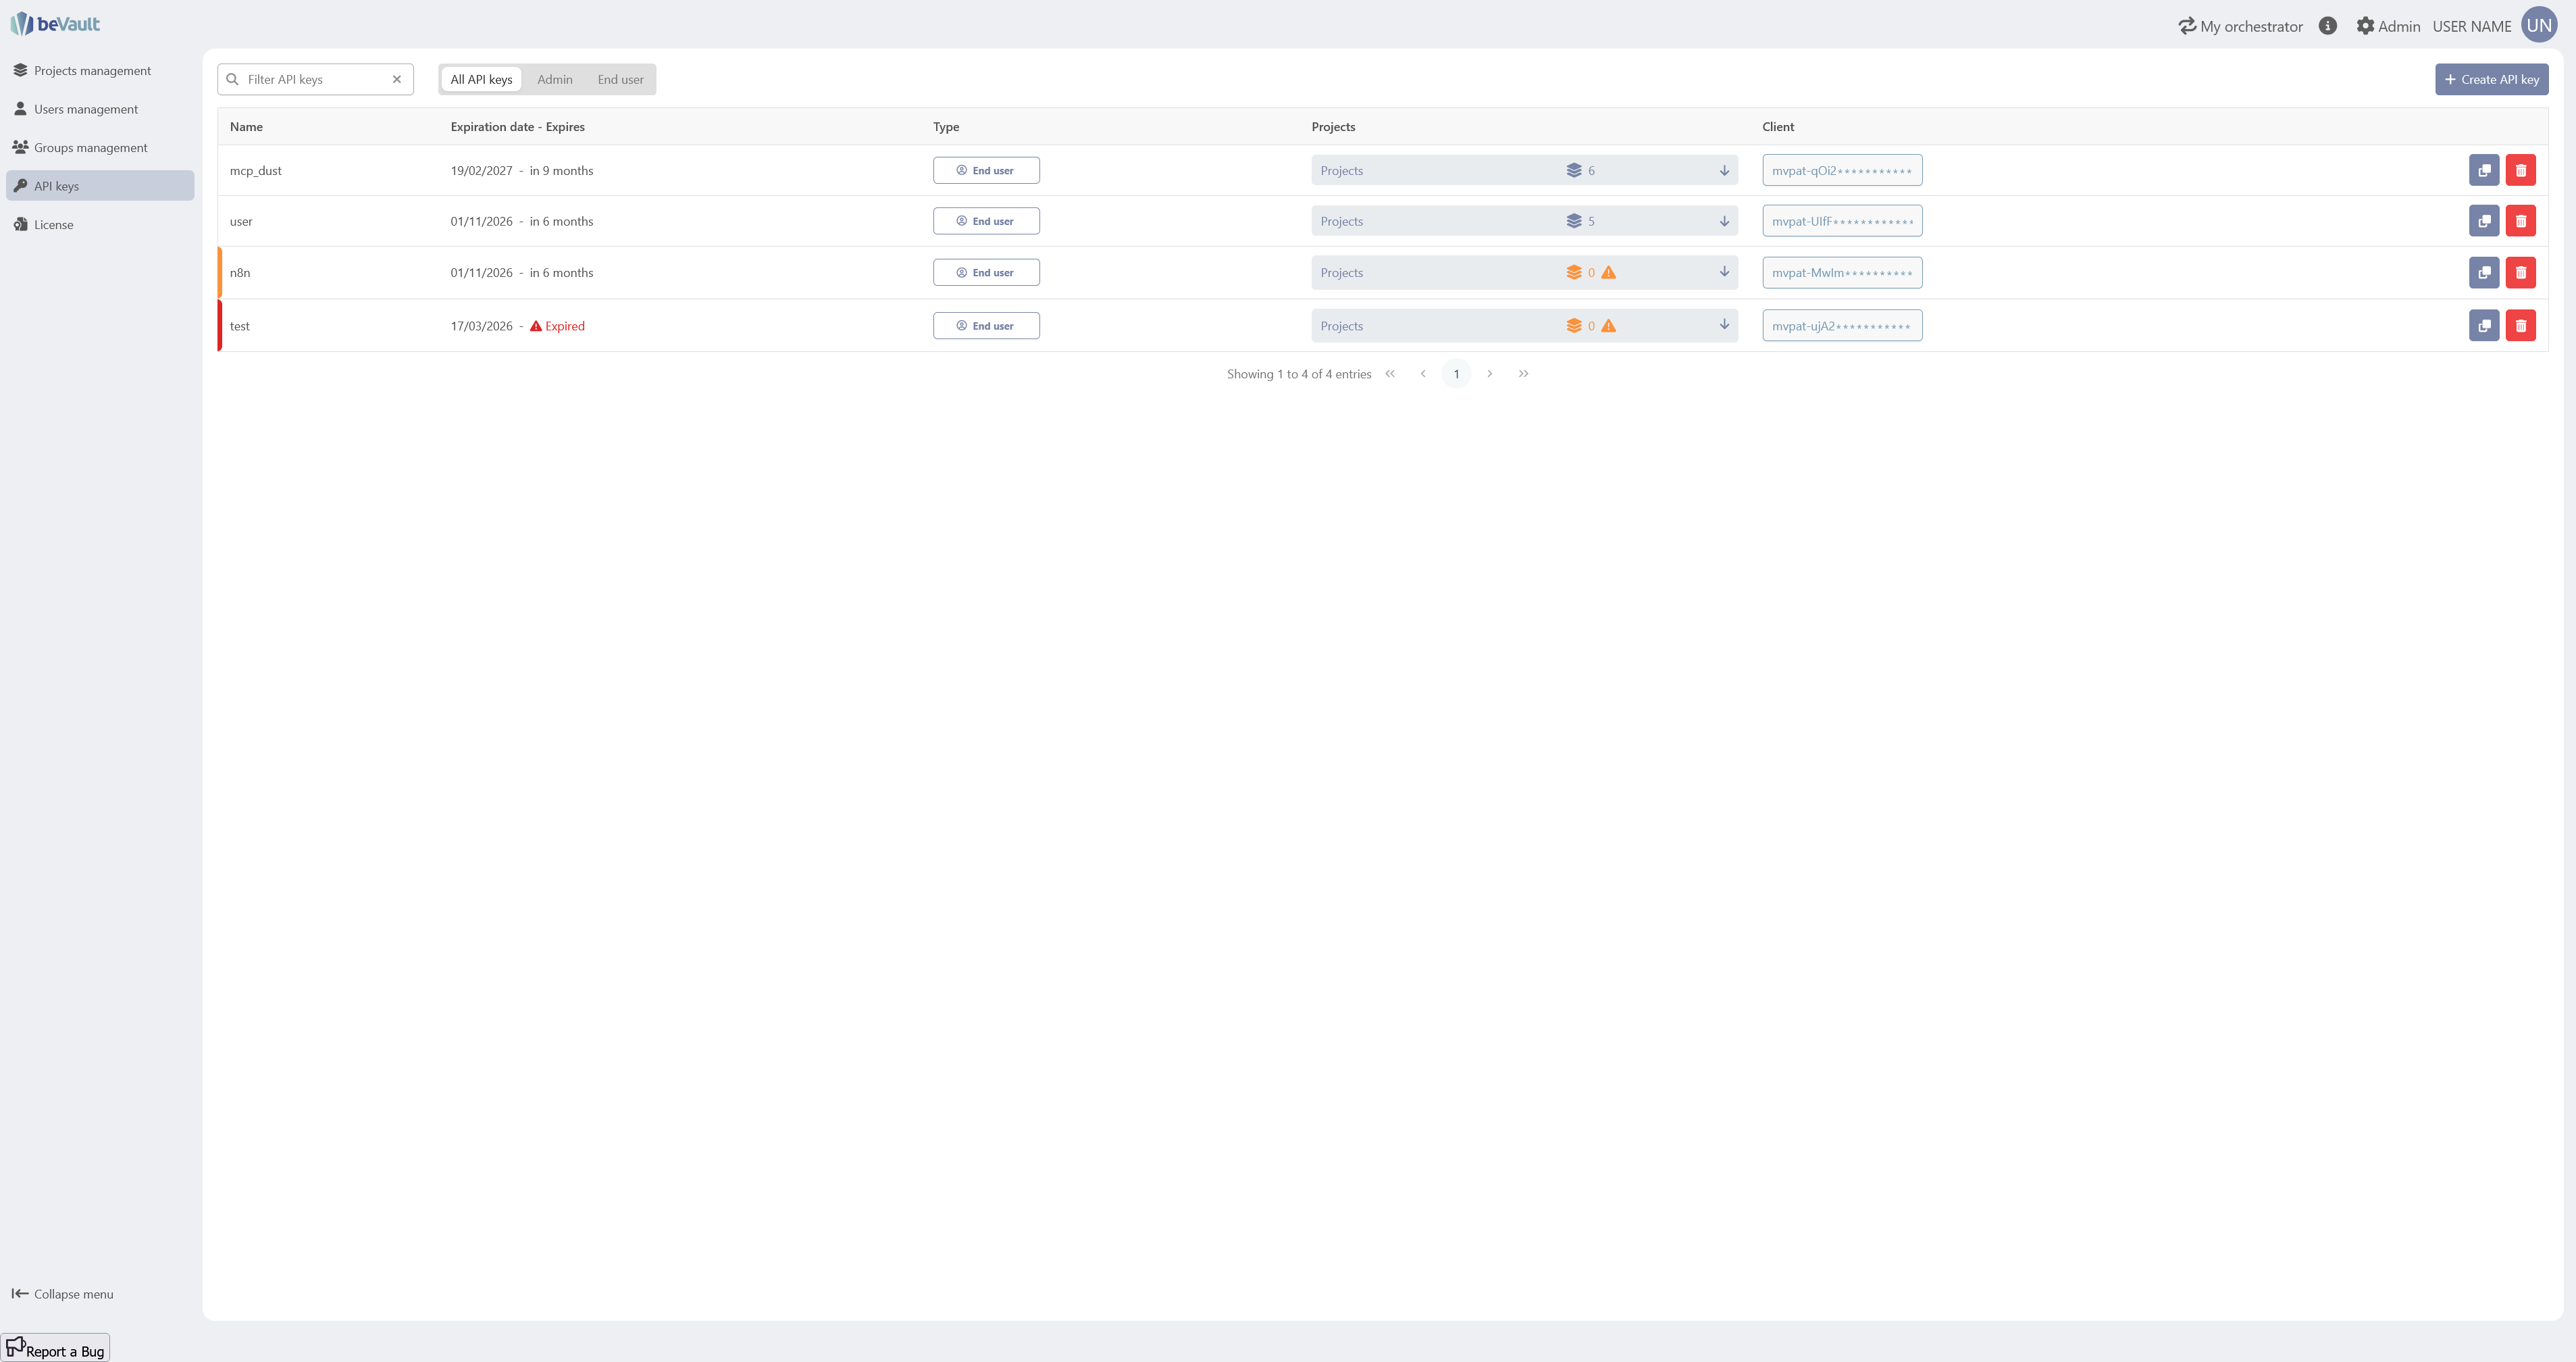The height and width of the screenshot is (1362, 2576).
Task: Click the Create API key button
Action: pyautogui.click(x=2490, y=80)
